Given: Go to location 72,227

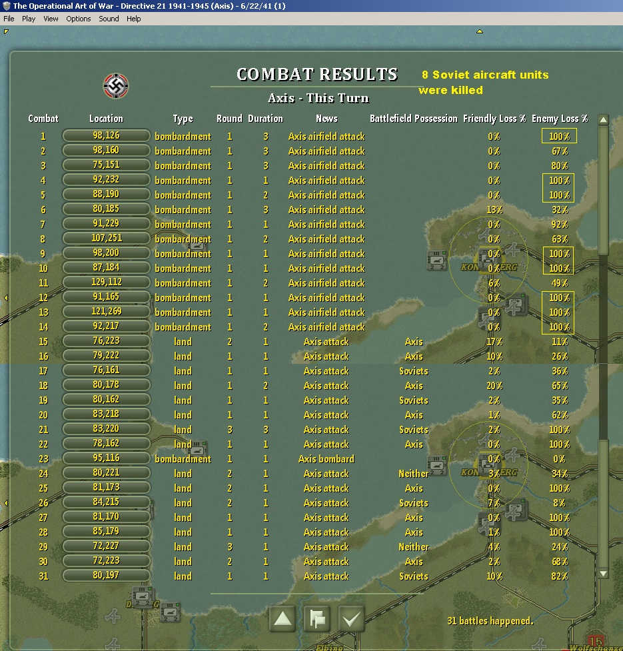Looking at the screenshot, I should click(106, 546).
